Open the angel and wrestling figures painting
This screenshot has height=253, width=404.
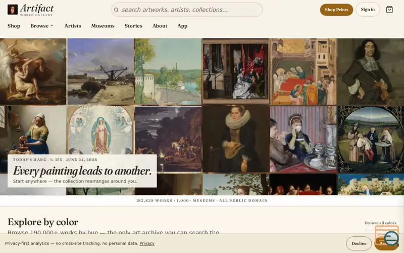pyautogui.click(x=33, y=71)
